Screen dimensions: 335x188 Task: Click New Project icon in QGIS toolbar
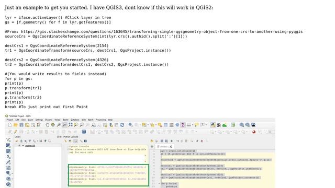(x=10, y=125)
